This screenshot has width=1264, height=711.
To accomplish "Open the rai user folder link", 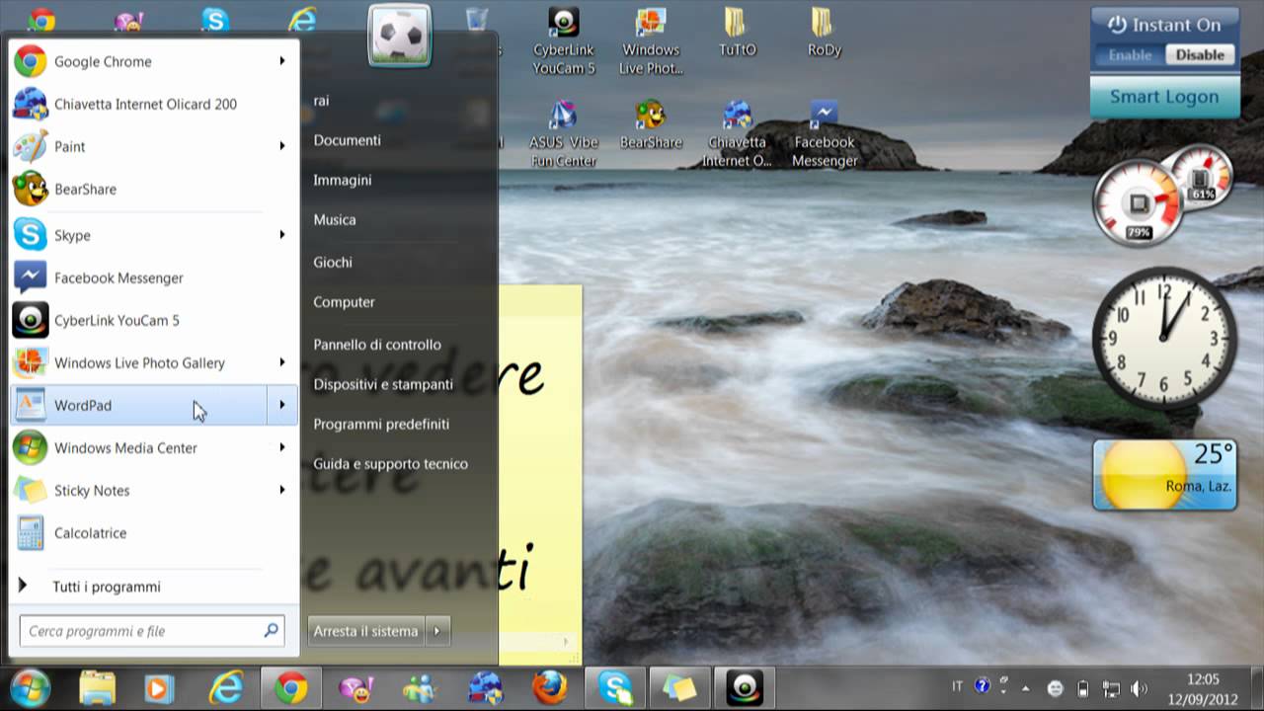I will (x=321, y=101).
